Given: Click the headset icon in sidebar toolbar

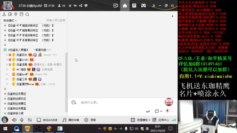Looking at the screenshot, I should pos(10,14).
